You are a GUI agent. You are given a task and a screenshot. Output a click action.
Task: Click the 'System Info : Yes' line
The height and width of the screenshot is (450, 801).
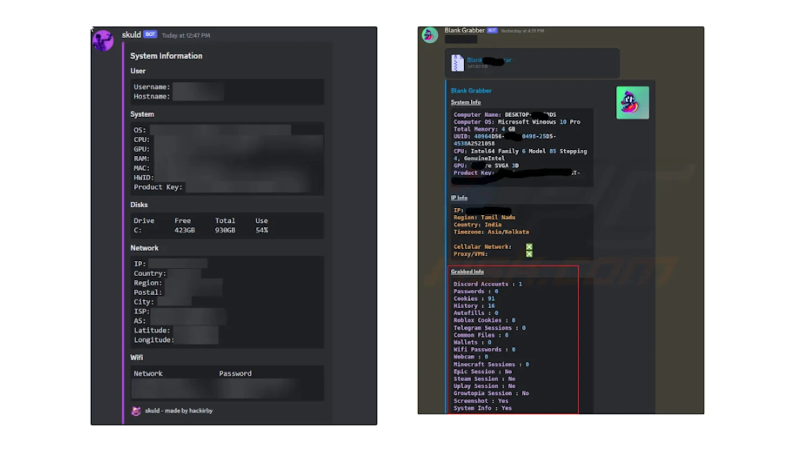tap(483, 408)
